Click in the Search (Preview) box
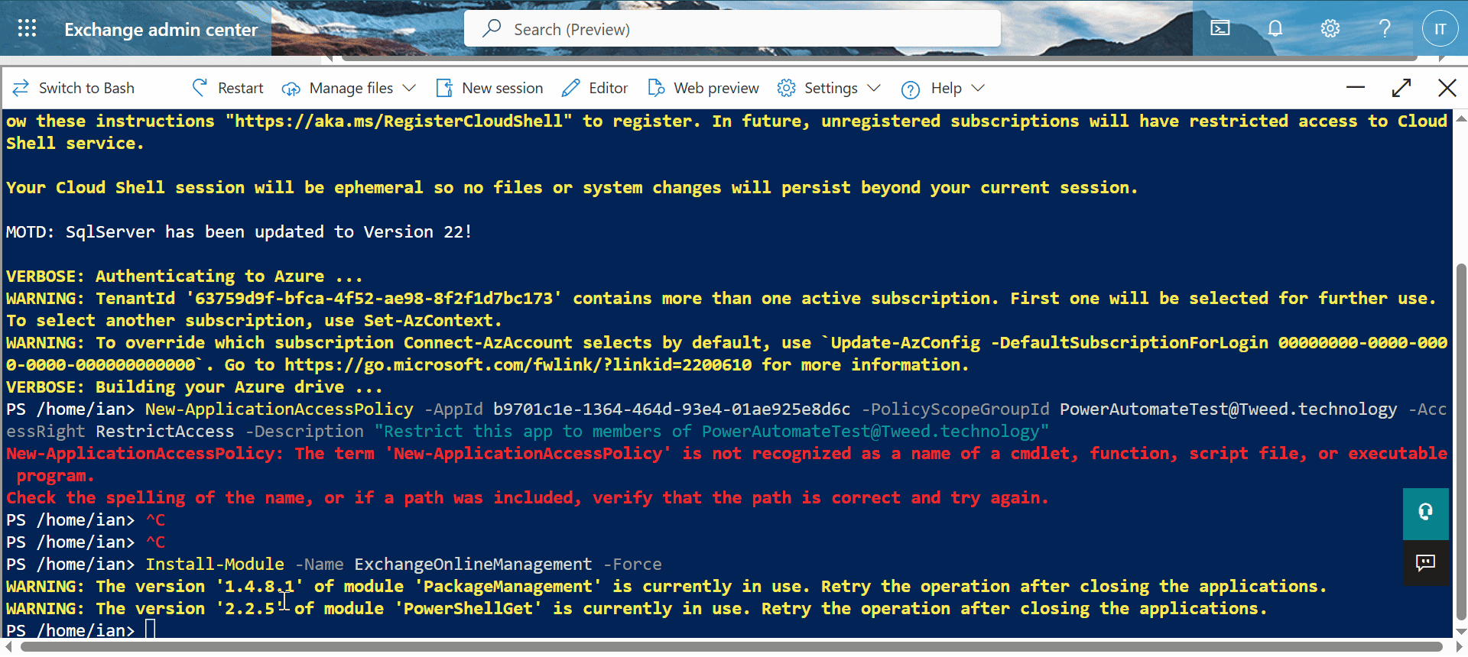This screenshot has height=657, width=1468. [732, 29]
